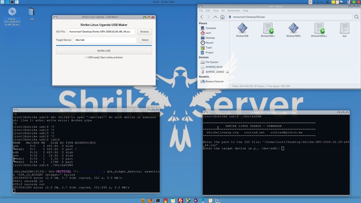This screenshot has height=203, width=361.
Task: Open the window menu of the USB Maker window
Action: click(x=55, y=17)
